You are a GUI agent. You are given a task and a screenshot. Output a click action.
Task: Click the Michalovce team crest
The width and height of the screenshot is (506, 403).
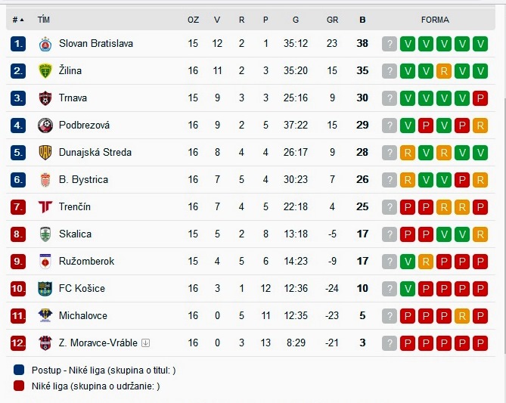(45, 315)
